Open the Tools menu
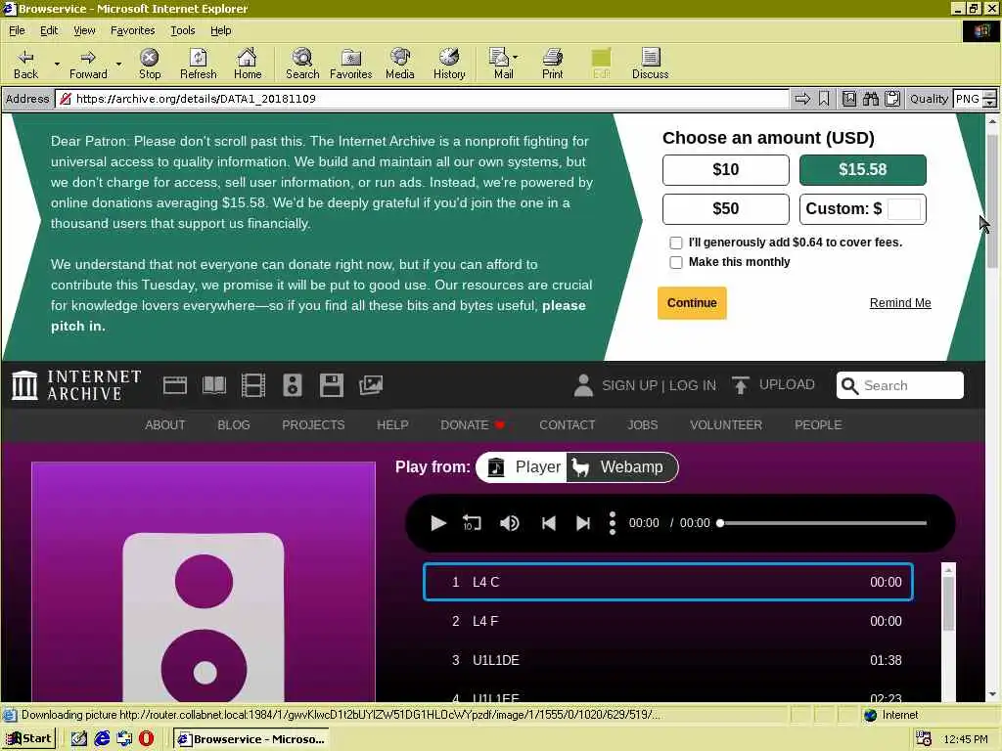1002x751 pixels. coord(182,30)
